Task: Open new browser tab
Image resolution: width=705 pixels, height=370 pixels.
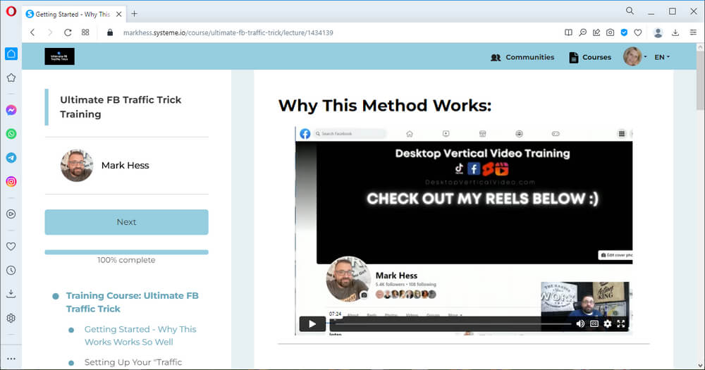Action: click(x=134, y=14)
